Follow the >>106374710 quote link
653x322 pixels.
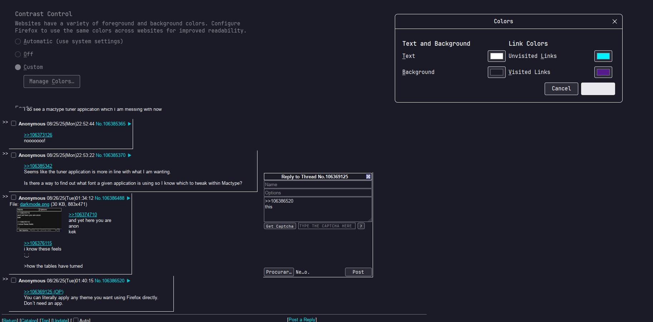coord(83,214)
